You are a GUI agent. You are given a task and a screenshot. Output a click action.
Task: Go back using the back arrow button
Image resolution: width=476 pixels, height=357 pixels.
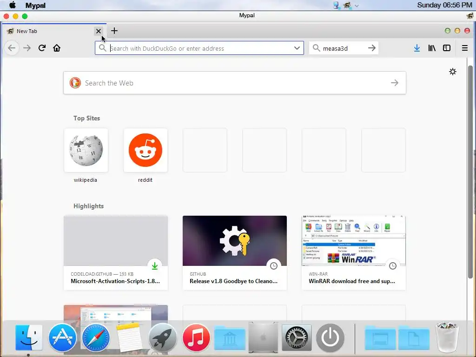[x=12, y=48]
